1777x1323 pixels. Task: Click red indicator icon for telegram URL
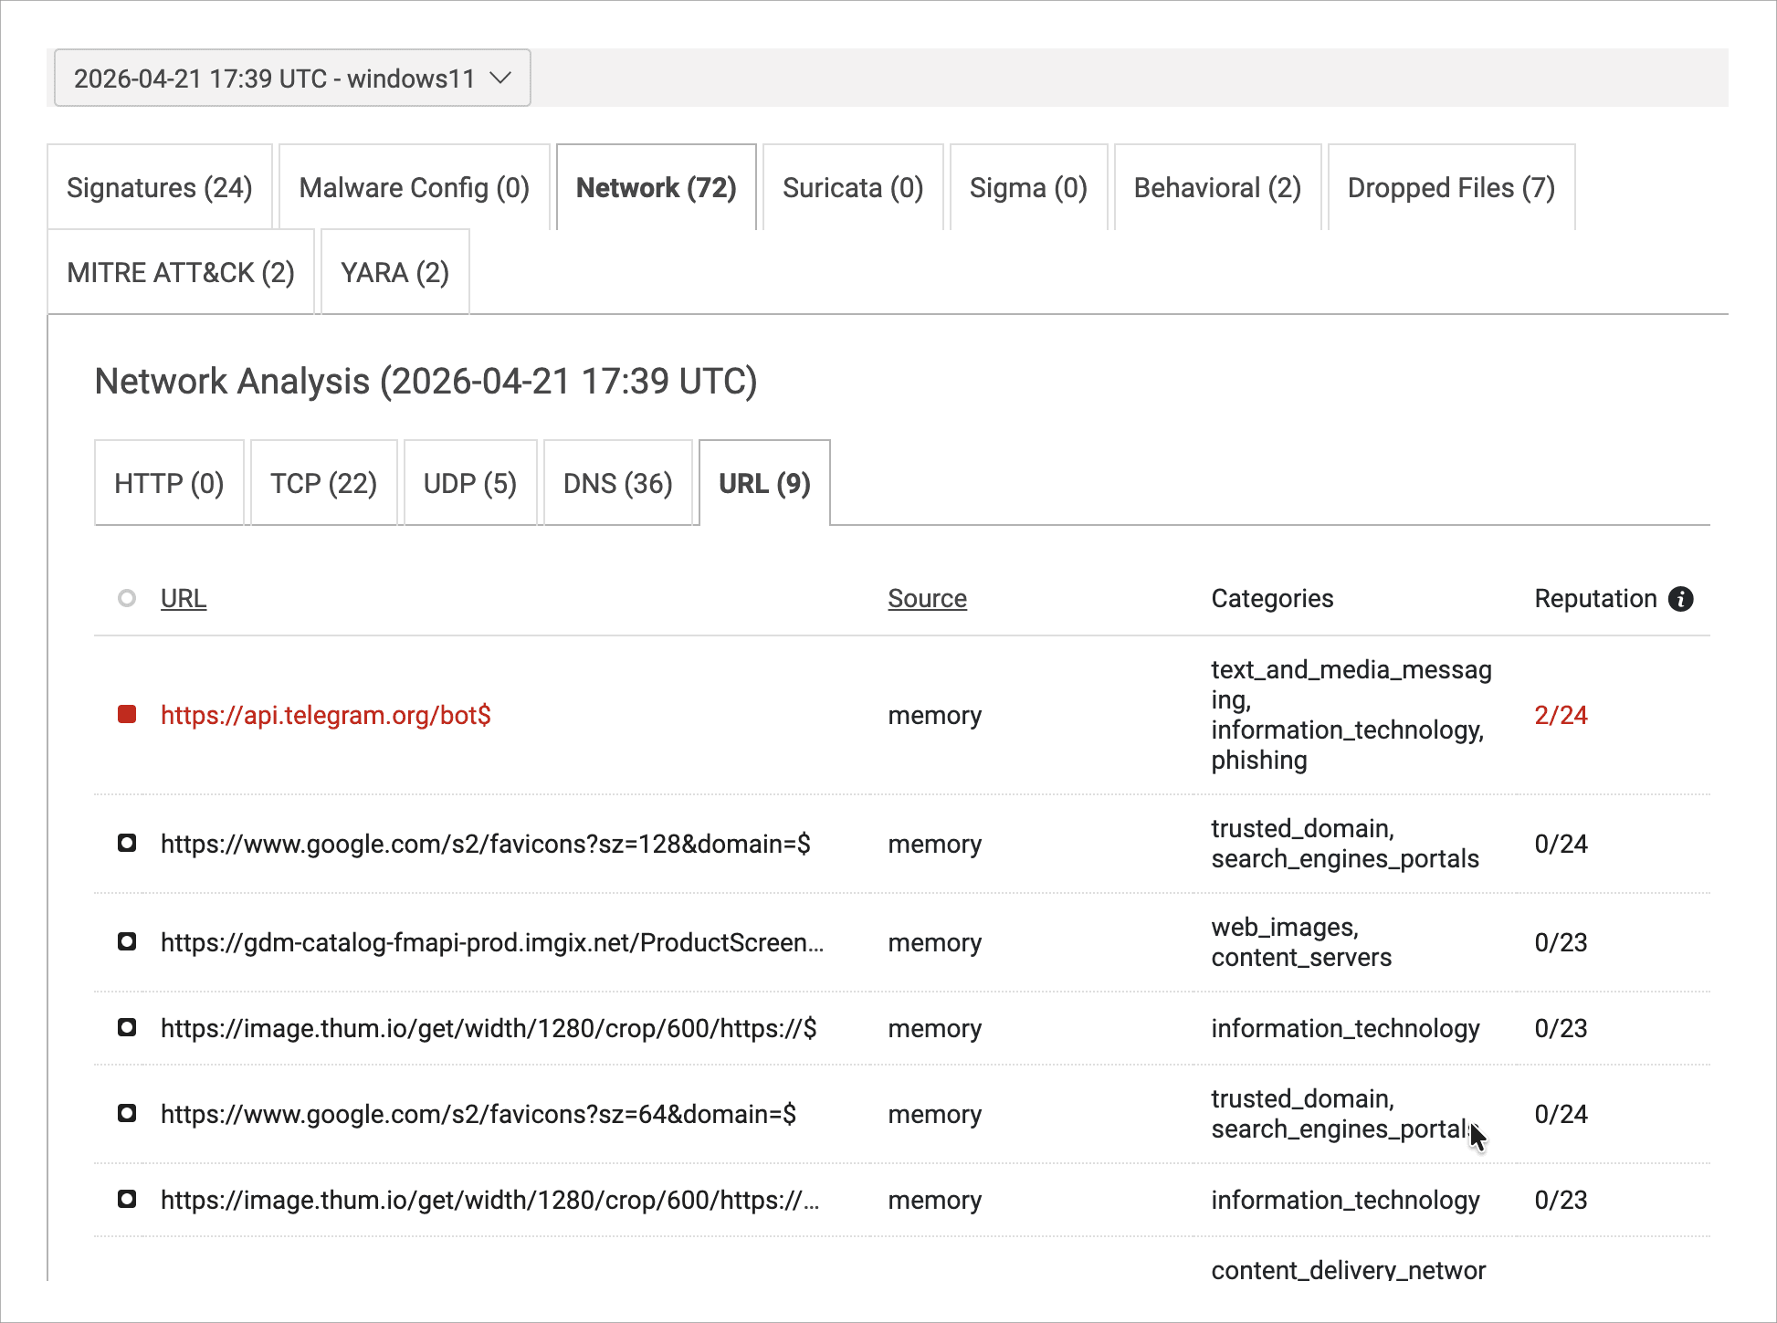[x=127, y=714]
